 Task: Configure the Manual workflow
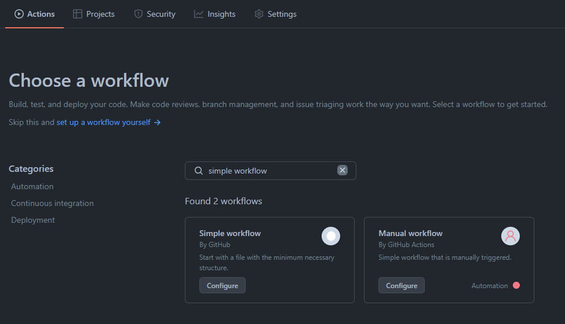pos(402,285)
